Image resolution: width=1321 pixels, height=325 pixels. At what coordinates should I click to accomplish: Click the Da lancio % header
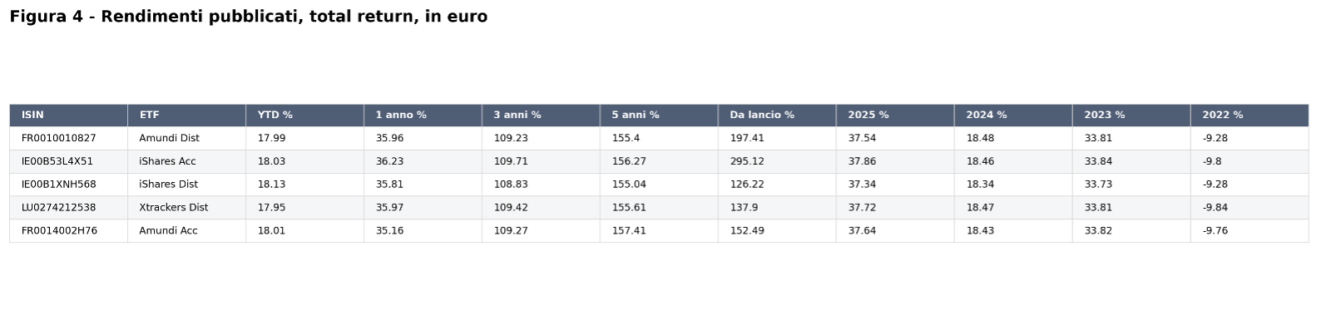coord(777,116)
